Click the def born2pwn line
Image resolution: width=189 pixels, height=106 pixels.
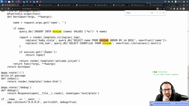(x=30, y=17)
